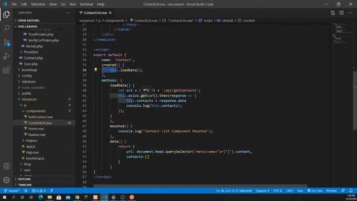Screen dimensions: 357x201
Task: Open the Terminal menu
Action: pyautogui.click(x=86, y=4)
